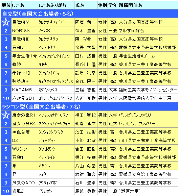Viewport: 179px width, 196px height.
Task: Select the furigana ディーゼット
Action: tap(47, 140)
